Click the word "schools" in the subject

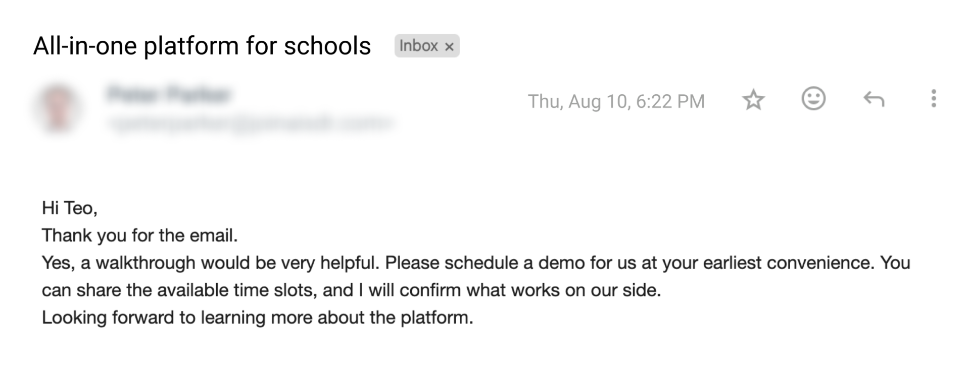(327, 46)
